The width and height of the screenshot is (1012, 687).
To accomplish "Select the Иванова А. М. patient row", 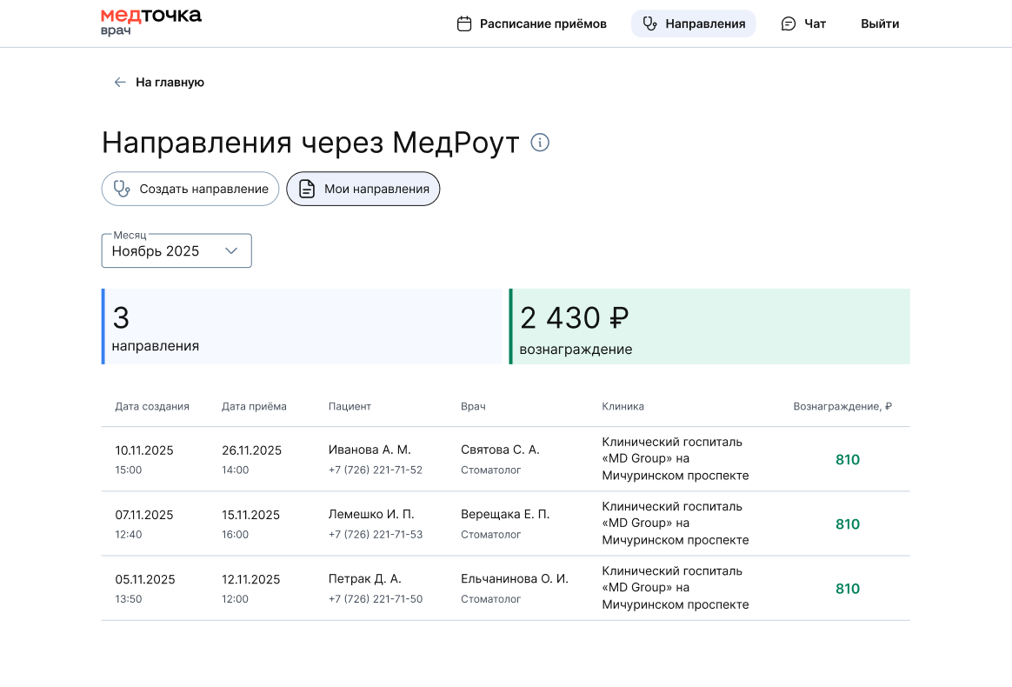I will (x=370, y=450).
